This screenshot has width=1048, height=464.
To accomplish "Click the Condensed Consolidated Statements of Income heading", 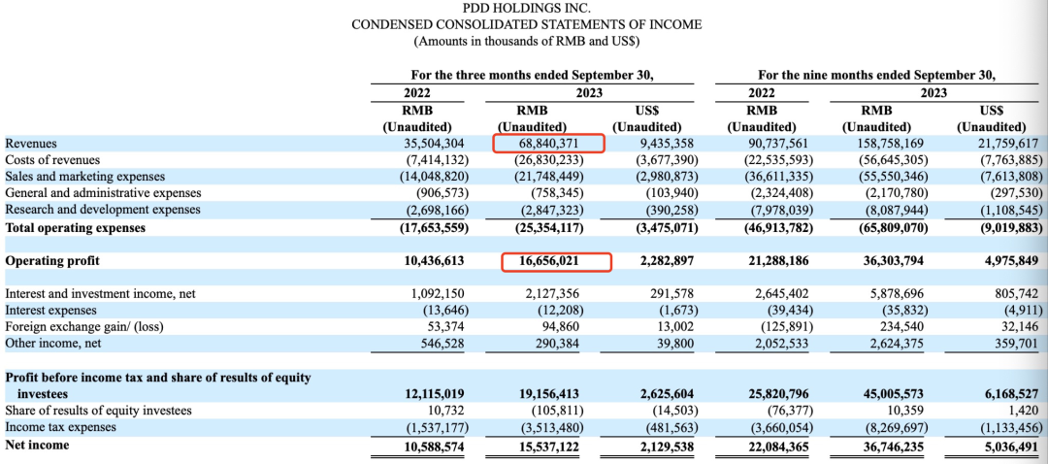I will 526,24.
